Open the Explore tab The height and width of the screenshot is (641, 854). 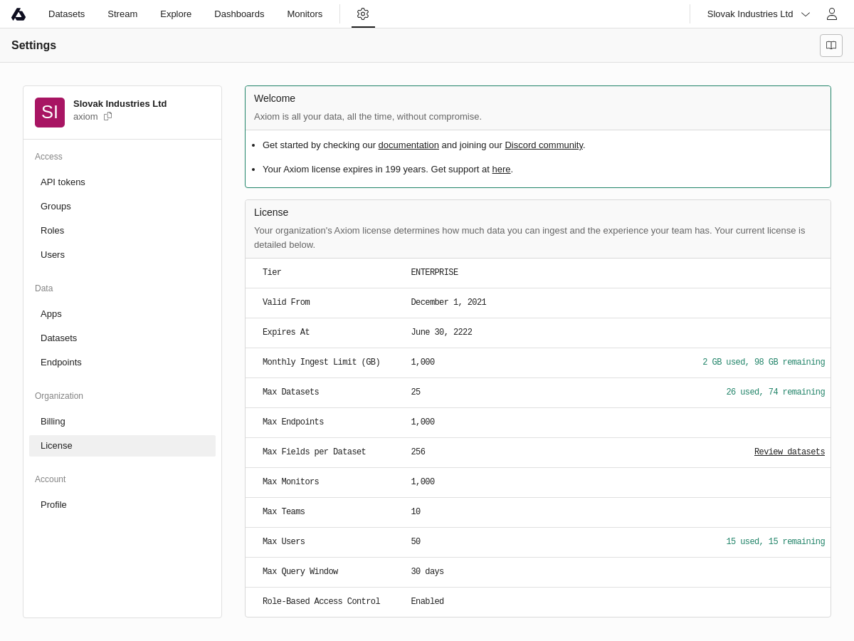point(176,14)
